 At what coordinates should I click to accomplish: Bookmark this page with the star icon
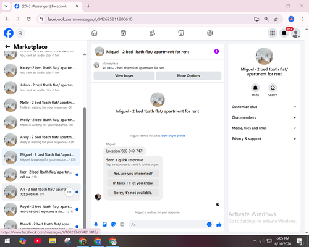click(276, 19)
